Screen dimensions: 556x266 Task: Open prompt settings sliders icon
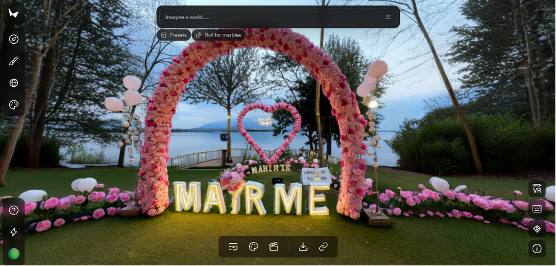(388, 17)
